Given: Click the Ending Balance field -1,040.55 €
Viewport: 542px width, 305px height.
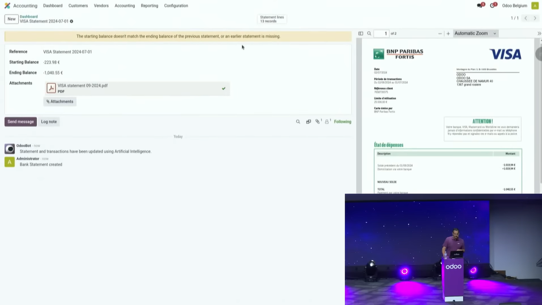Looking at the screenshot, I should click(53, 73).
